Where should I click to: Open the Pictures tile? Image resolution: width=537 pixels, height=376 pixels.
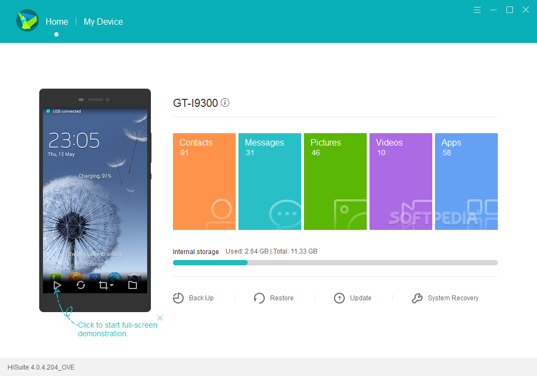(335, 182)
